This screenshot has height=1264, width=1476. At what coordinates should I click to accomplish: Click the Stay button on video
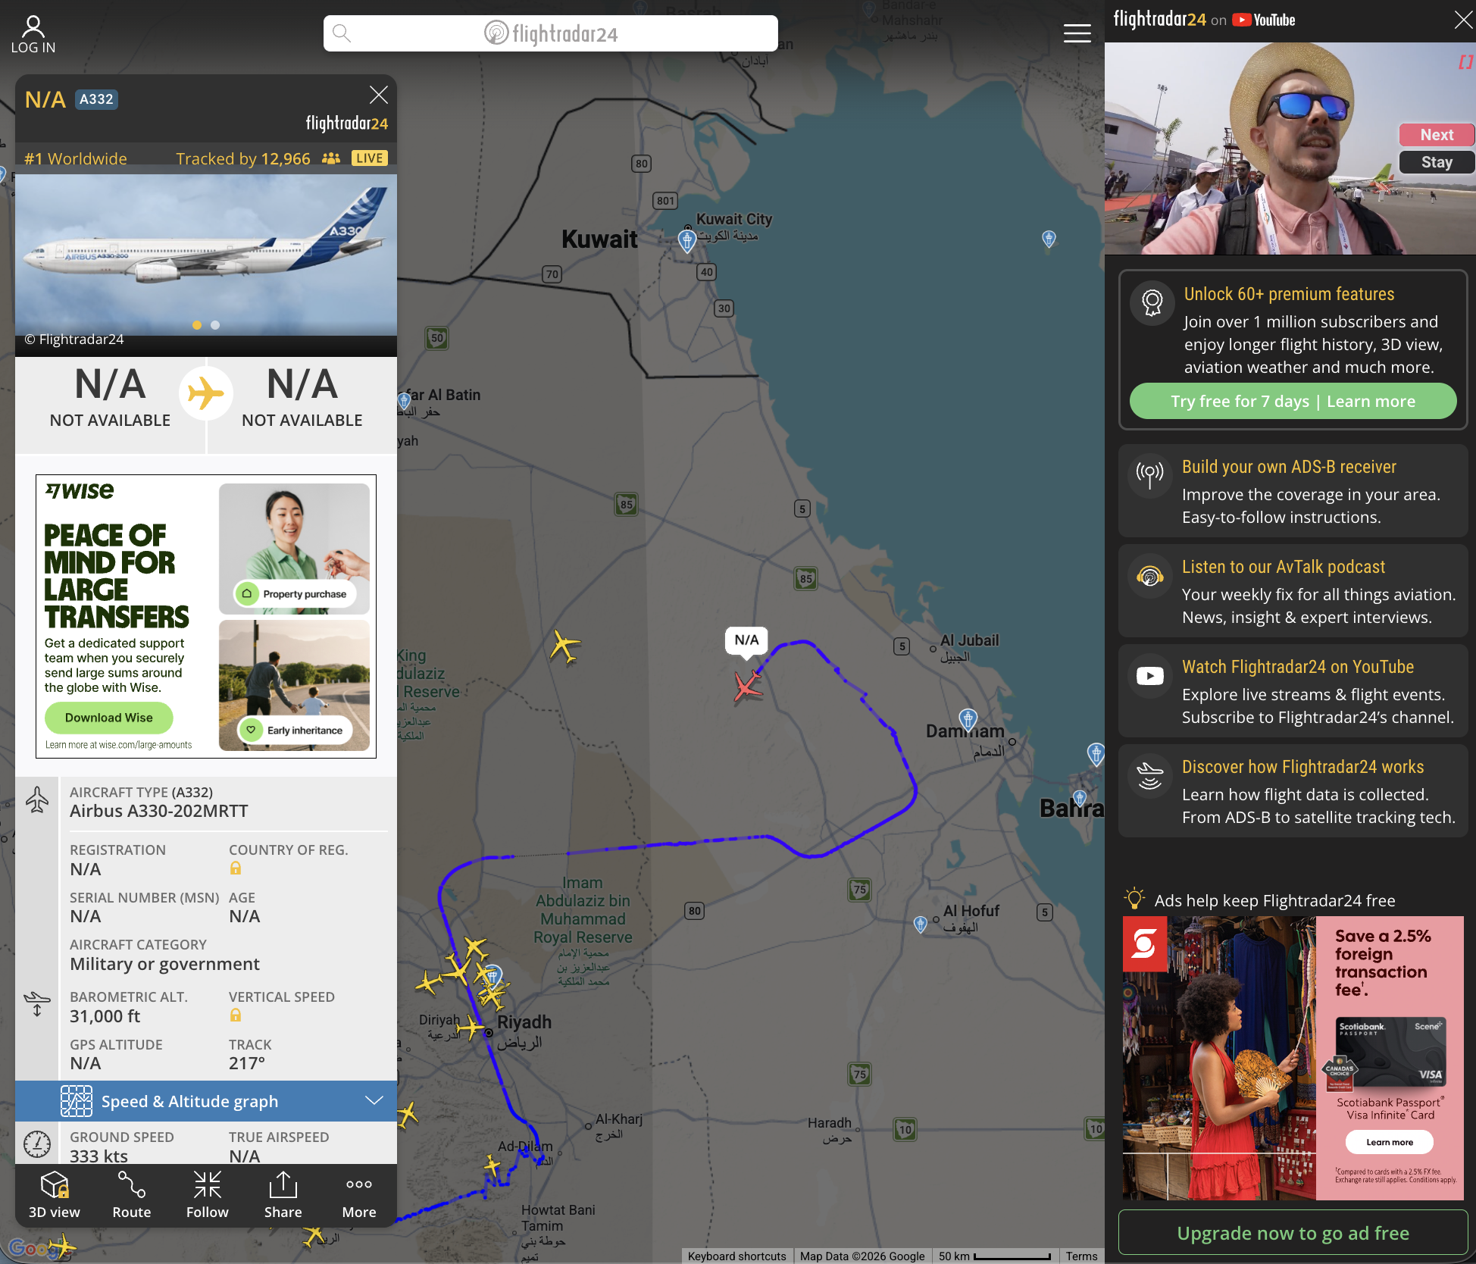pos(1436,162)
